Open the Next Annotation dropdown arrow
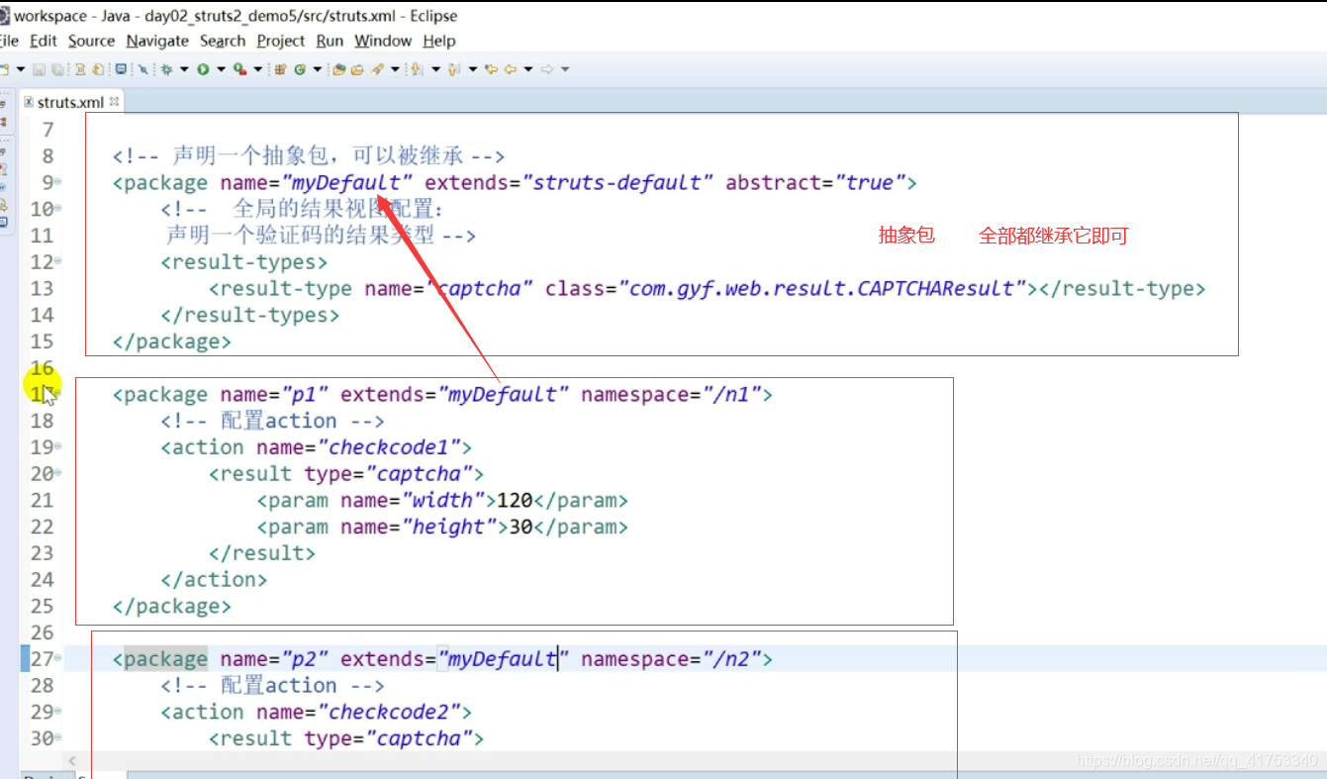 tap(435, 69)
